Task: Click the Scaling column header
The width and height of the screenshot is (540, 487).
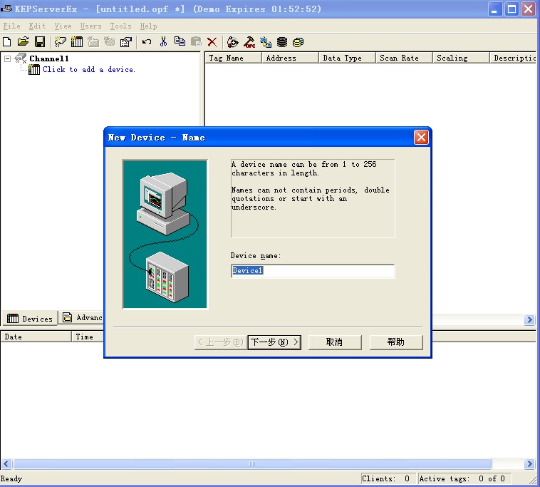Action: click(461, 58)
